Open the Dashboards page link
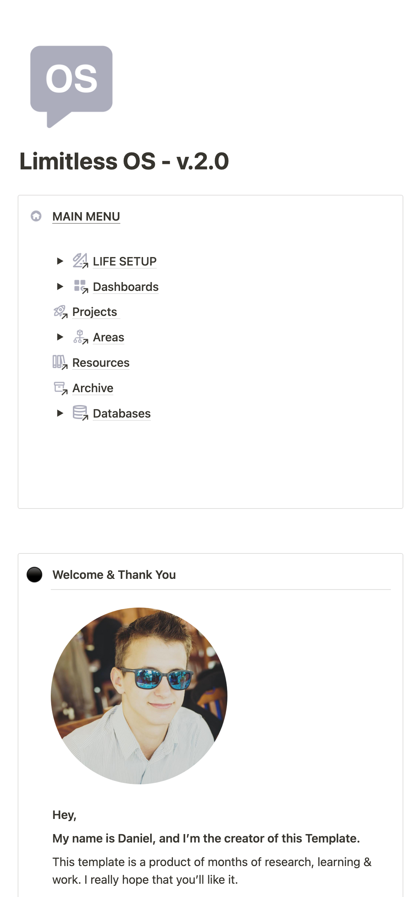Screen dimensions: 414x897 coord(125,287)
